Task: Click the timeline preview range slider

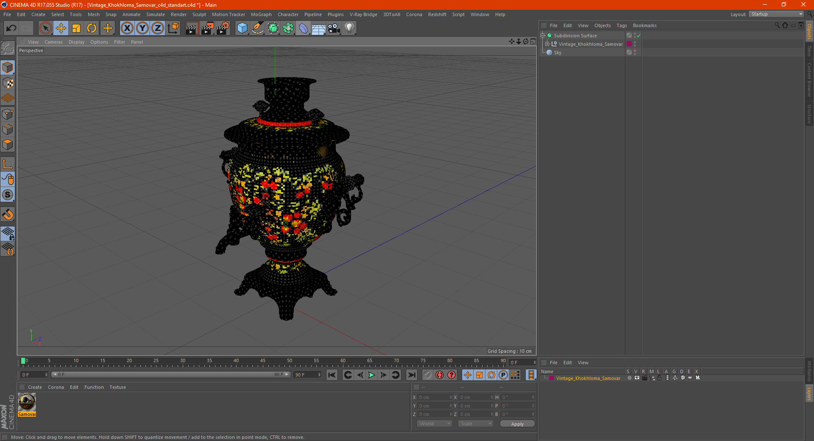Action: [171, 374]
